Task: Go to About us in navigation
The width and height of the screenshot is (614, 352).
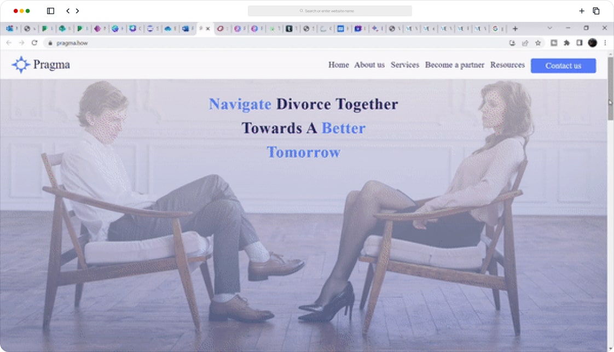Action: [x=369, y=65]
